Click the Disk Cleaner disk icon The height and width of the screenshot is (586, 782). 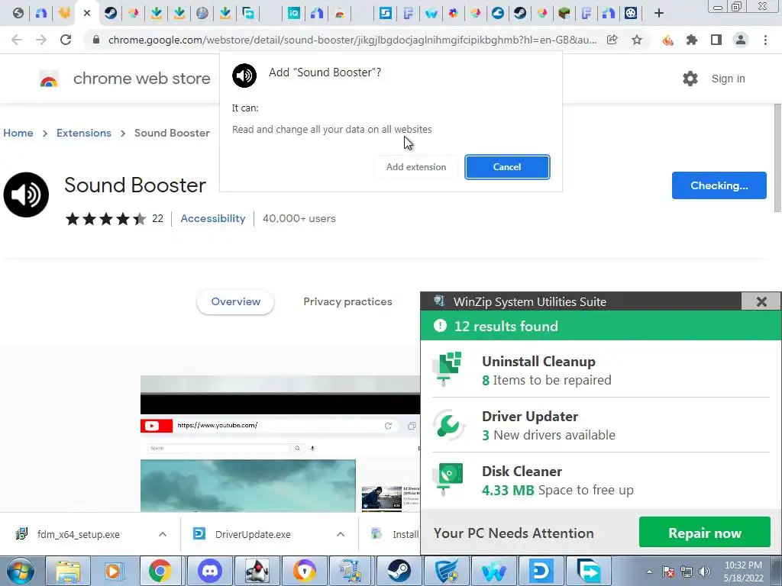(x=448, y=479)
